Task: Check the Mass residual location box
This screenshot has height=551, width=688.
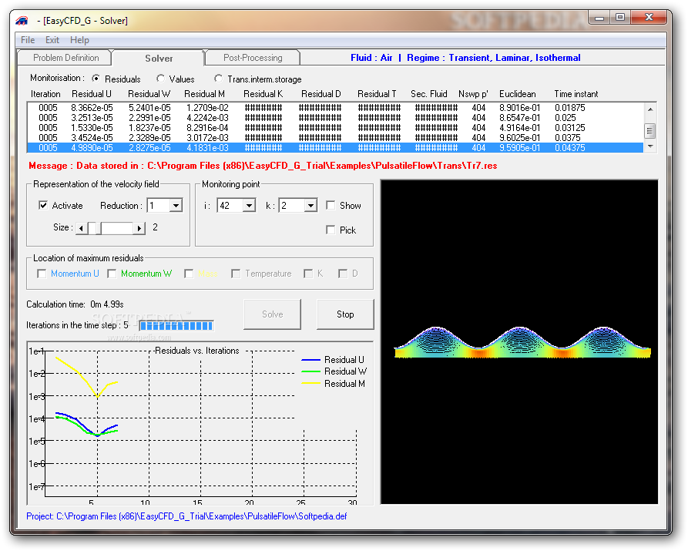Action: (189, 274)
